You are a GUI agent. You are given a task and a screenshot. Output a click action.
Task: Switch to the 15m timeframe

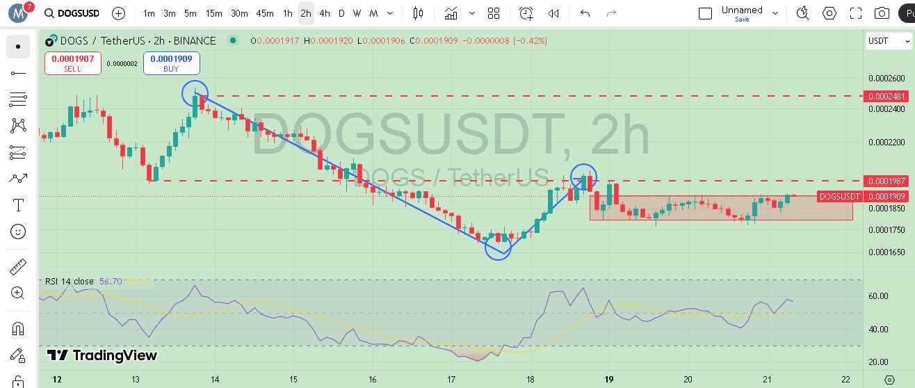214,13
